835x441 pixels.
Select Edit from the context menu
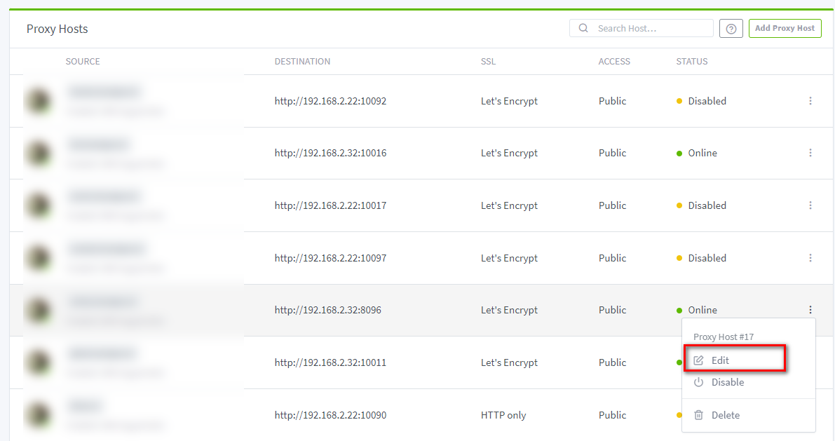pyautogui.click(x=720, y=360)
